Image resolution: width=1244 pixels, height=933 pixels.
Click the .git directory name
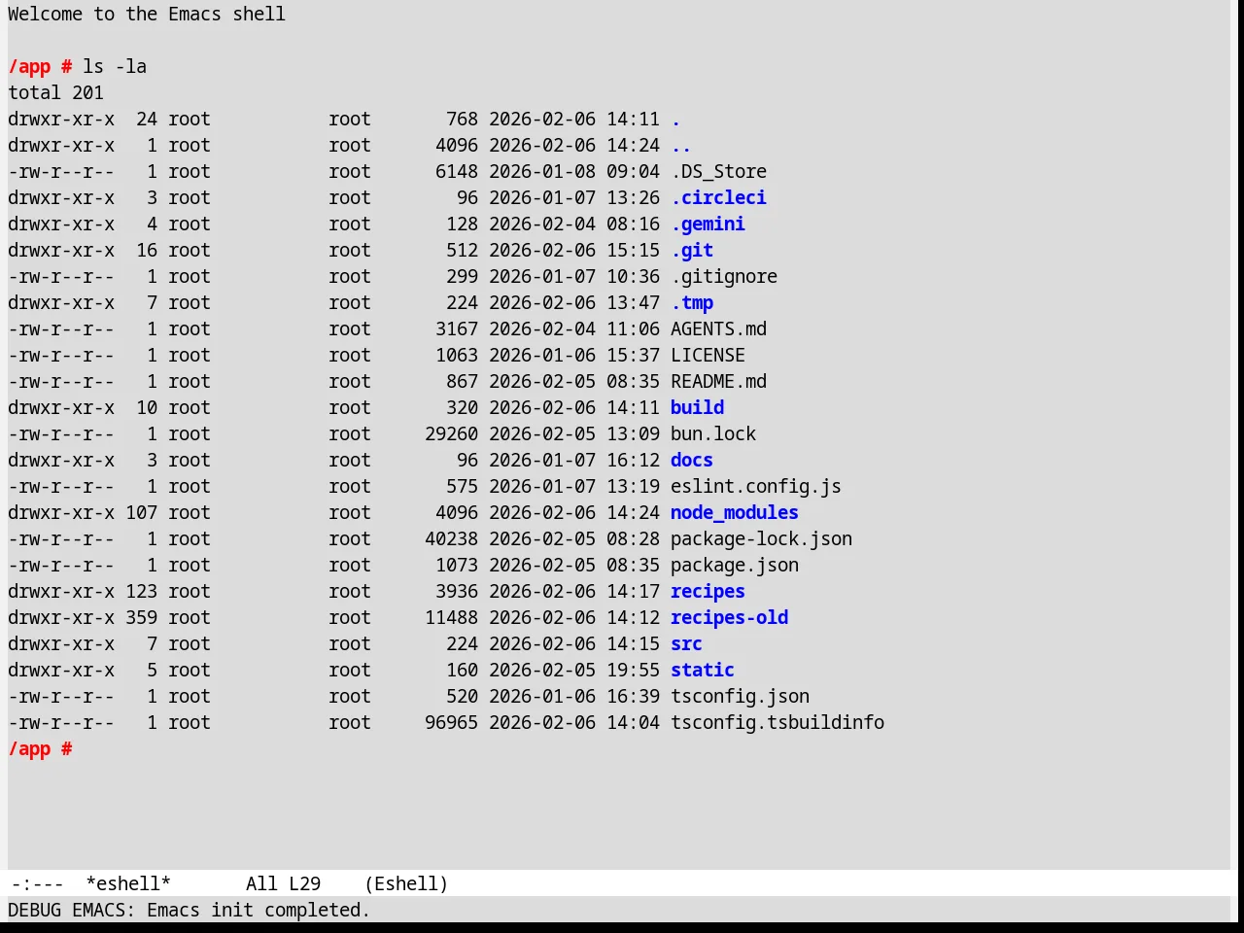(x=692, y=250)
